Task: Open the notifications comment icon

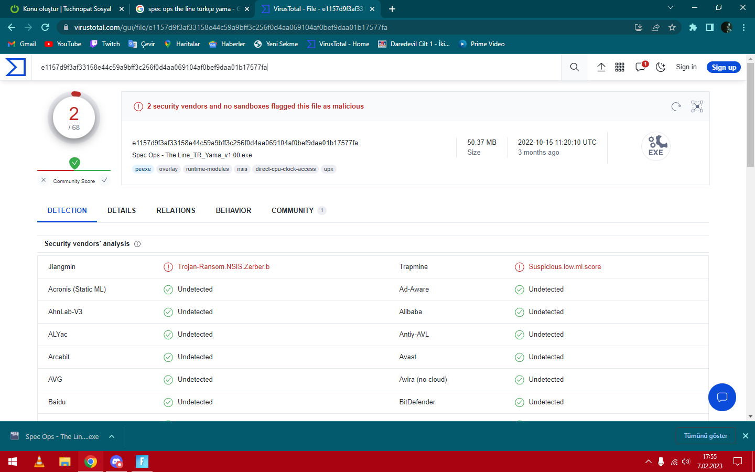Action: [x=641, y=67]
